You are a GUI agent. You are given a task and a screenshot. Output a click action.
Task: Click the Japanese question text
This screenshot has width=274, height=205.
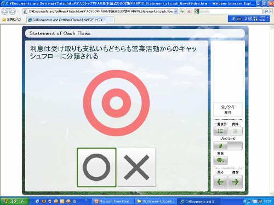113,52
